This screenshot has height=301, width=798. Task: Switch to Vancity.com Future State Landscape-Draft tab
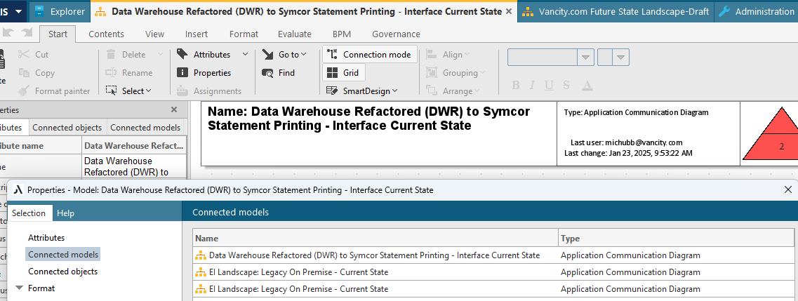coord(616,11)
